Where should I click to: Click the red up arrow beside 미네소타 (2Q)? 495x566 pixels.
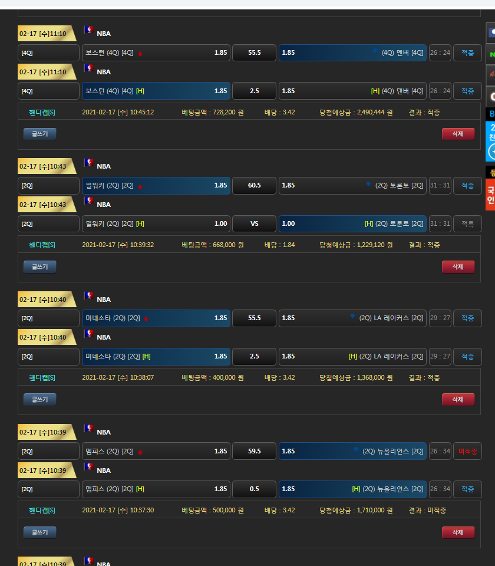coord(146,319)
